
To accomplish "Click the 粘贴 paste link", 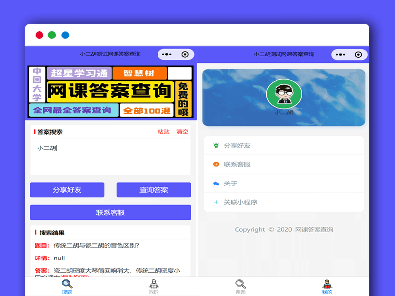I will [164, 132].
